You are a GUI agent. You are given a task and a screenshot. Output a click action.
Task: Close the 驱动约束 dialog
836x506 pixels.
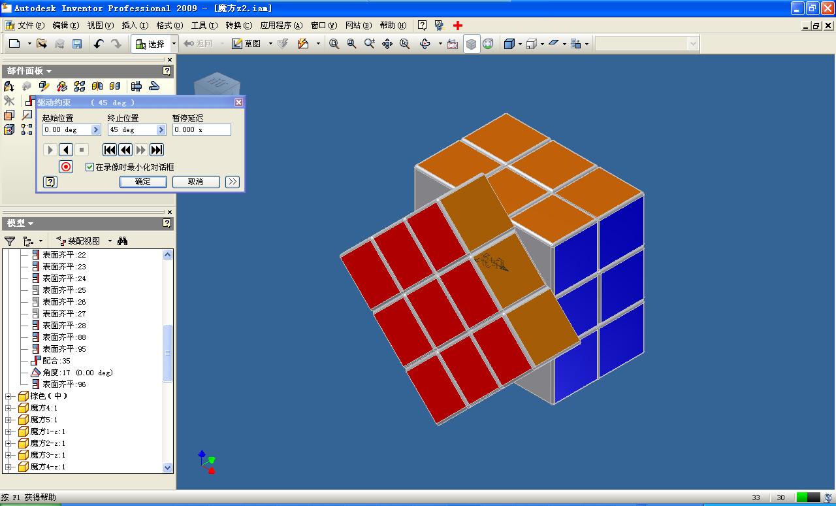tap(238, 102)
